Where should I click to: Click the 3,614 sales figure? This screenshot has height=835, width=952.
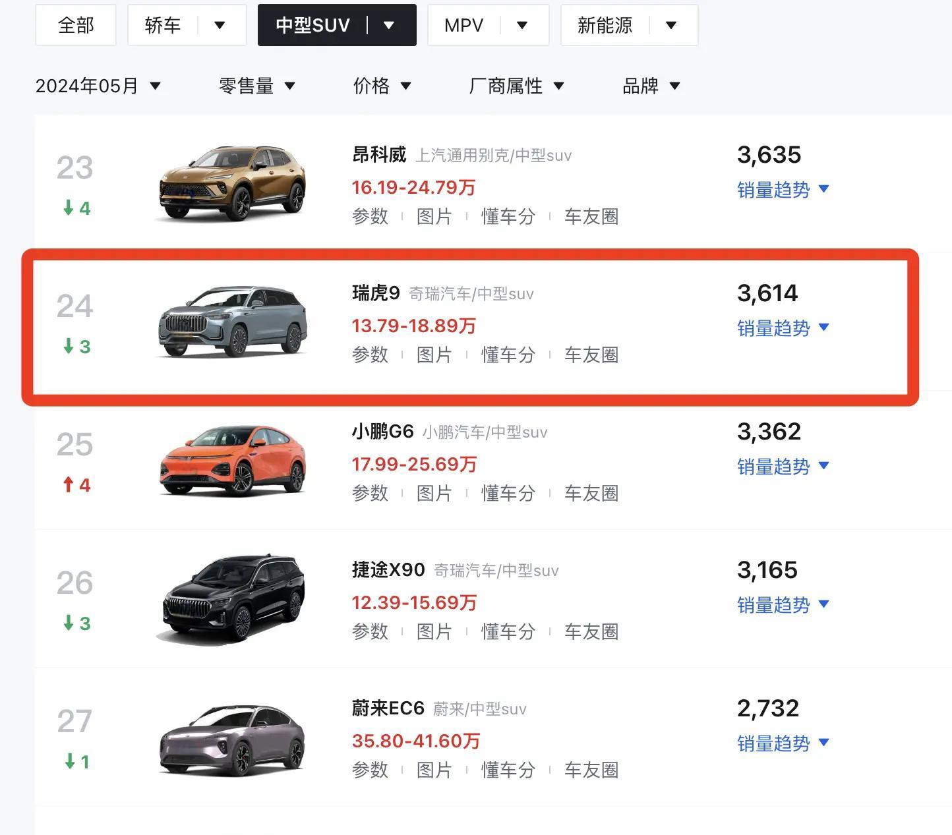767,293
